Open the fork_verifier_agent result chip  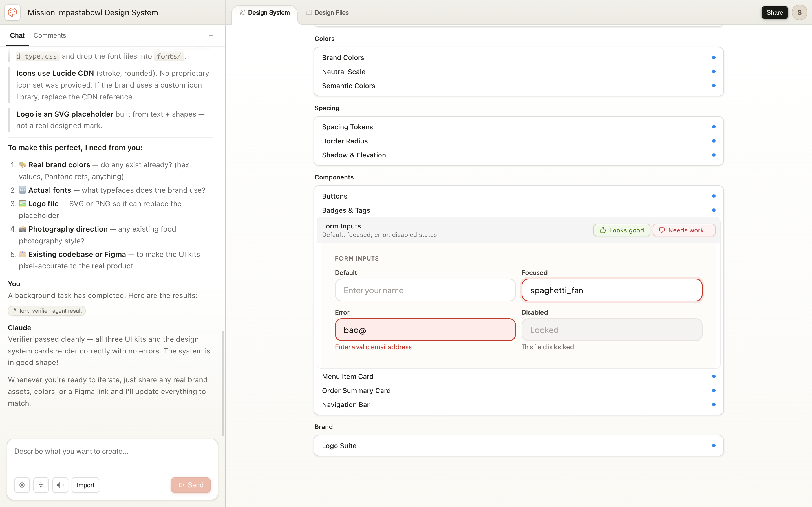47,311
